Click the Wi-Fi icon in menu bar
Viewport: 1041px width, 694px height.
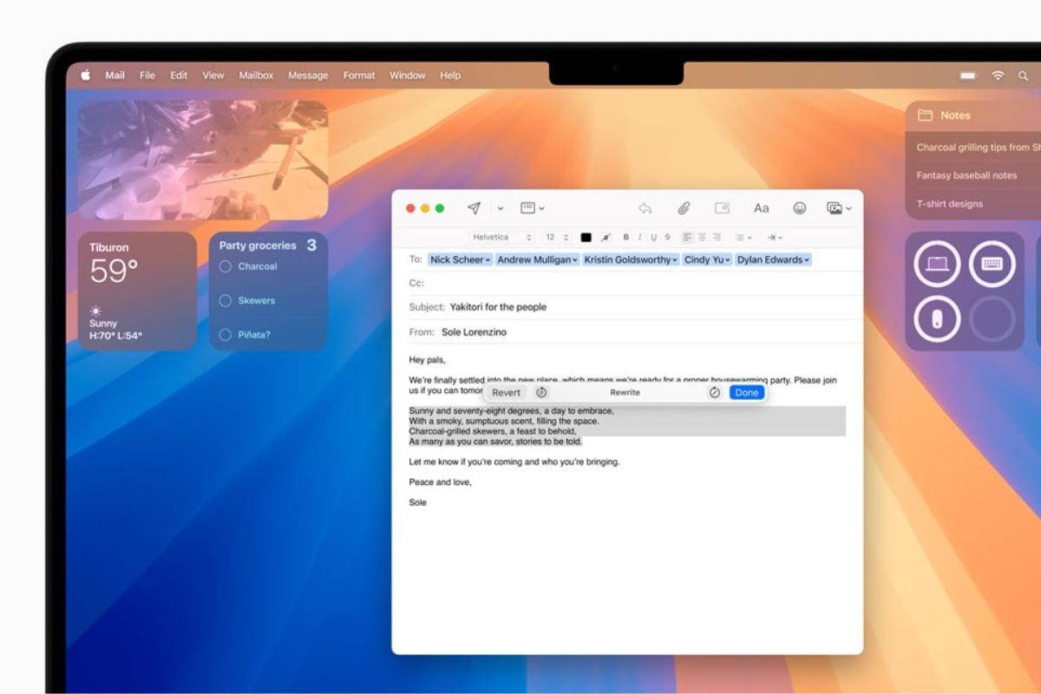[x=998, y=75]
